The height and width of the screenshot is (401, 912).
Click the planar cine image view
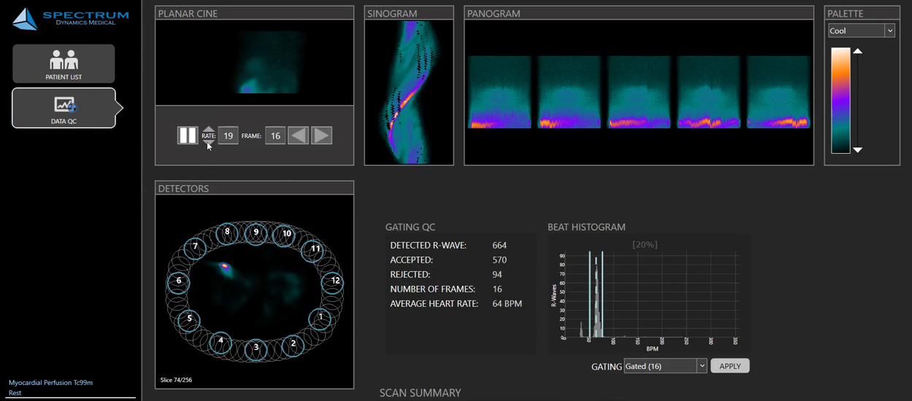[254, 62]
